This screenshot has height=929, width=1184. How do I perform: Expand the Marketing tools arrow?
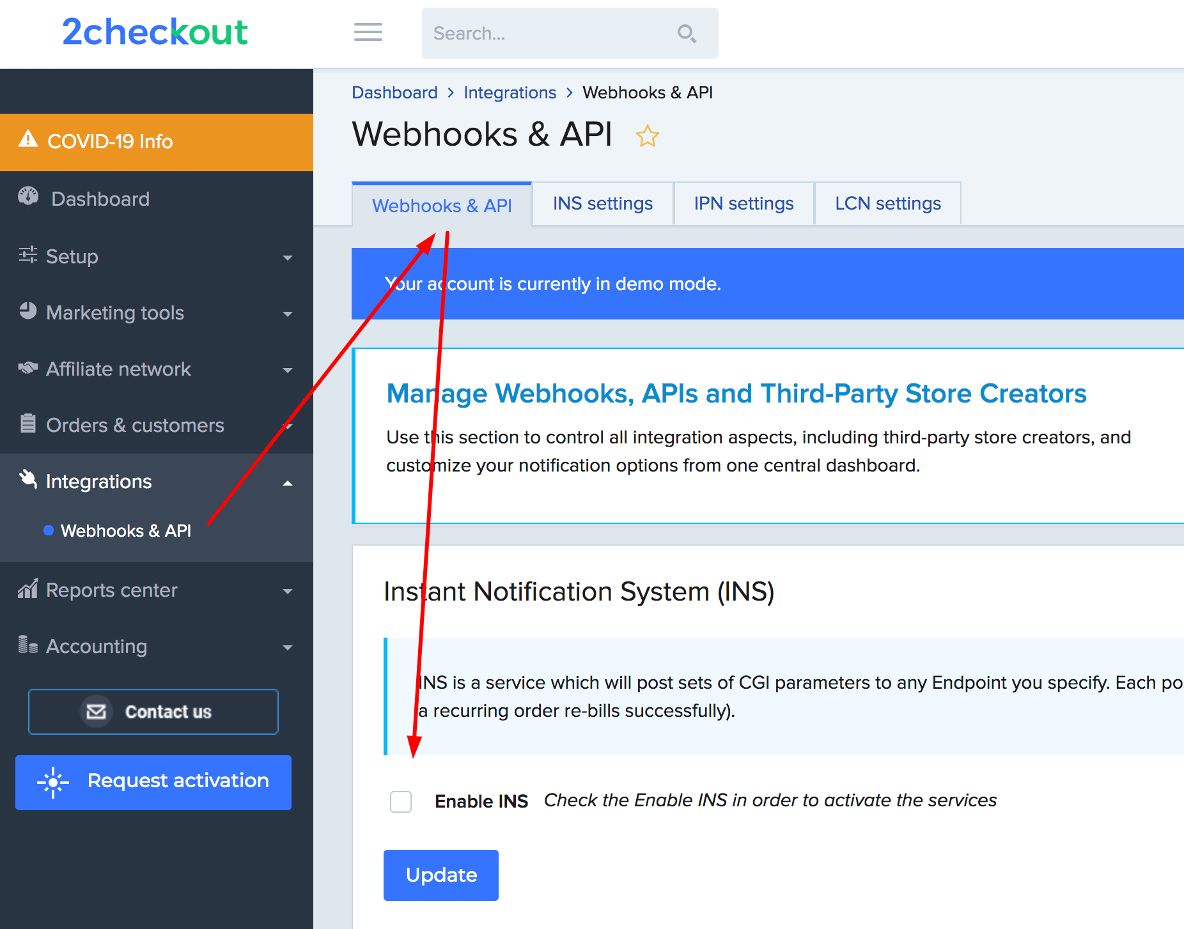click(288, 314)
